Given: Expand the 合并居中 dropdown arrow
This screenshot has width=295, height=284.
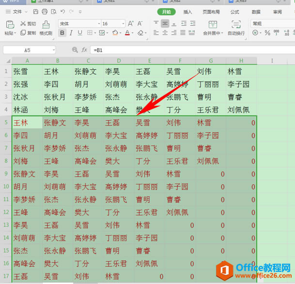Looking at the screenshot, I should click(x=222, y=33).
